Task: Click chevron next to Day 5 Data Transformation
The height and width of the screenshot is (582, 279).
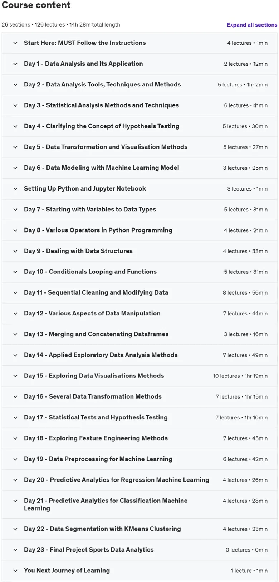Action: [x=15, y=147]
